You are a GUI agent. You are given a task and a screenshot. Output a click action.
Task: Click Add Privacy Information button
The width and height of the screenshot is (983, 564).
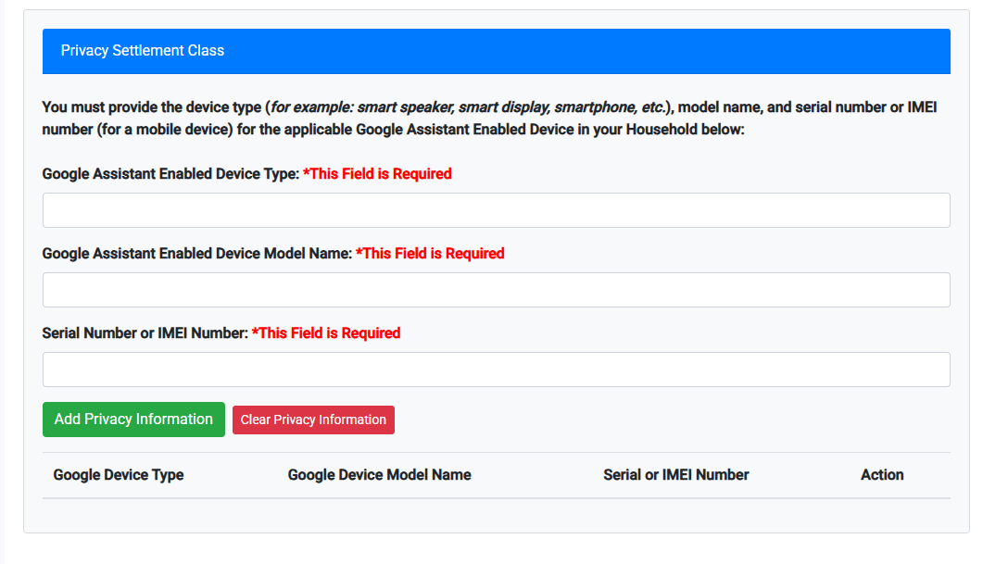[133, 420]
